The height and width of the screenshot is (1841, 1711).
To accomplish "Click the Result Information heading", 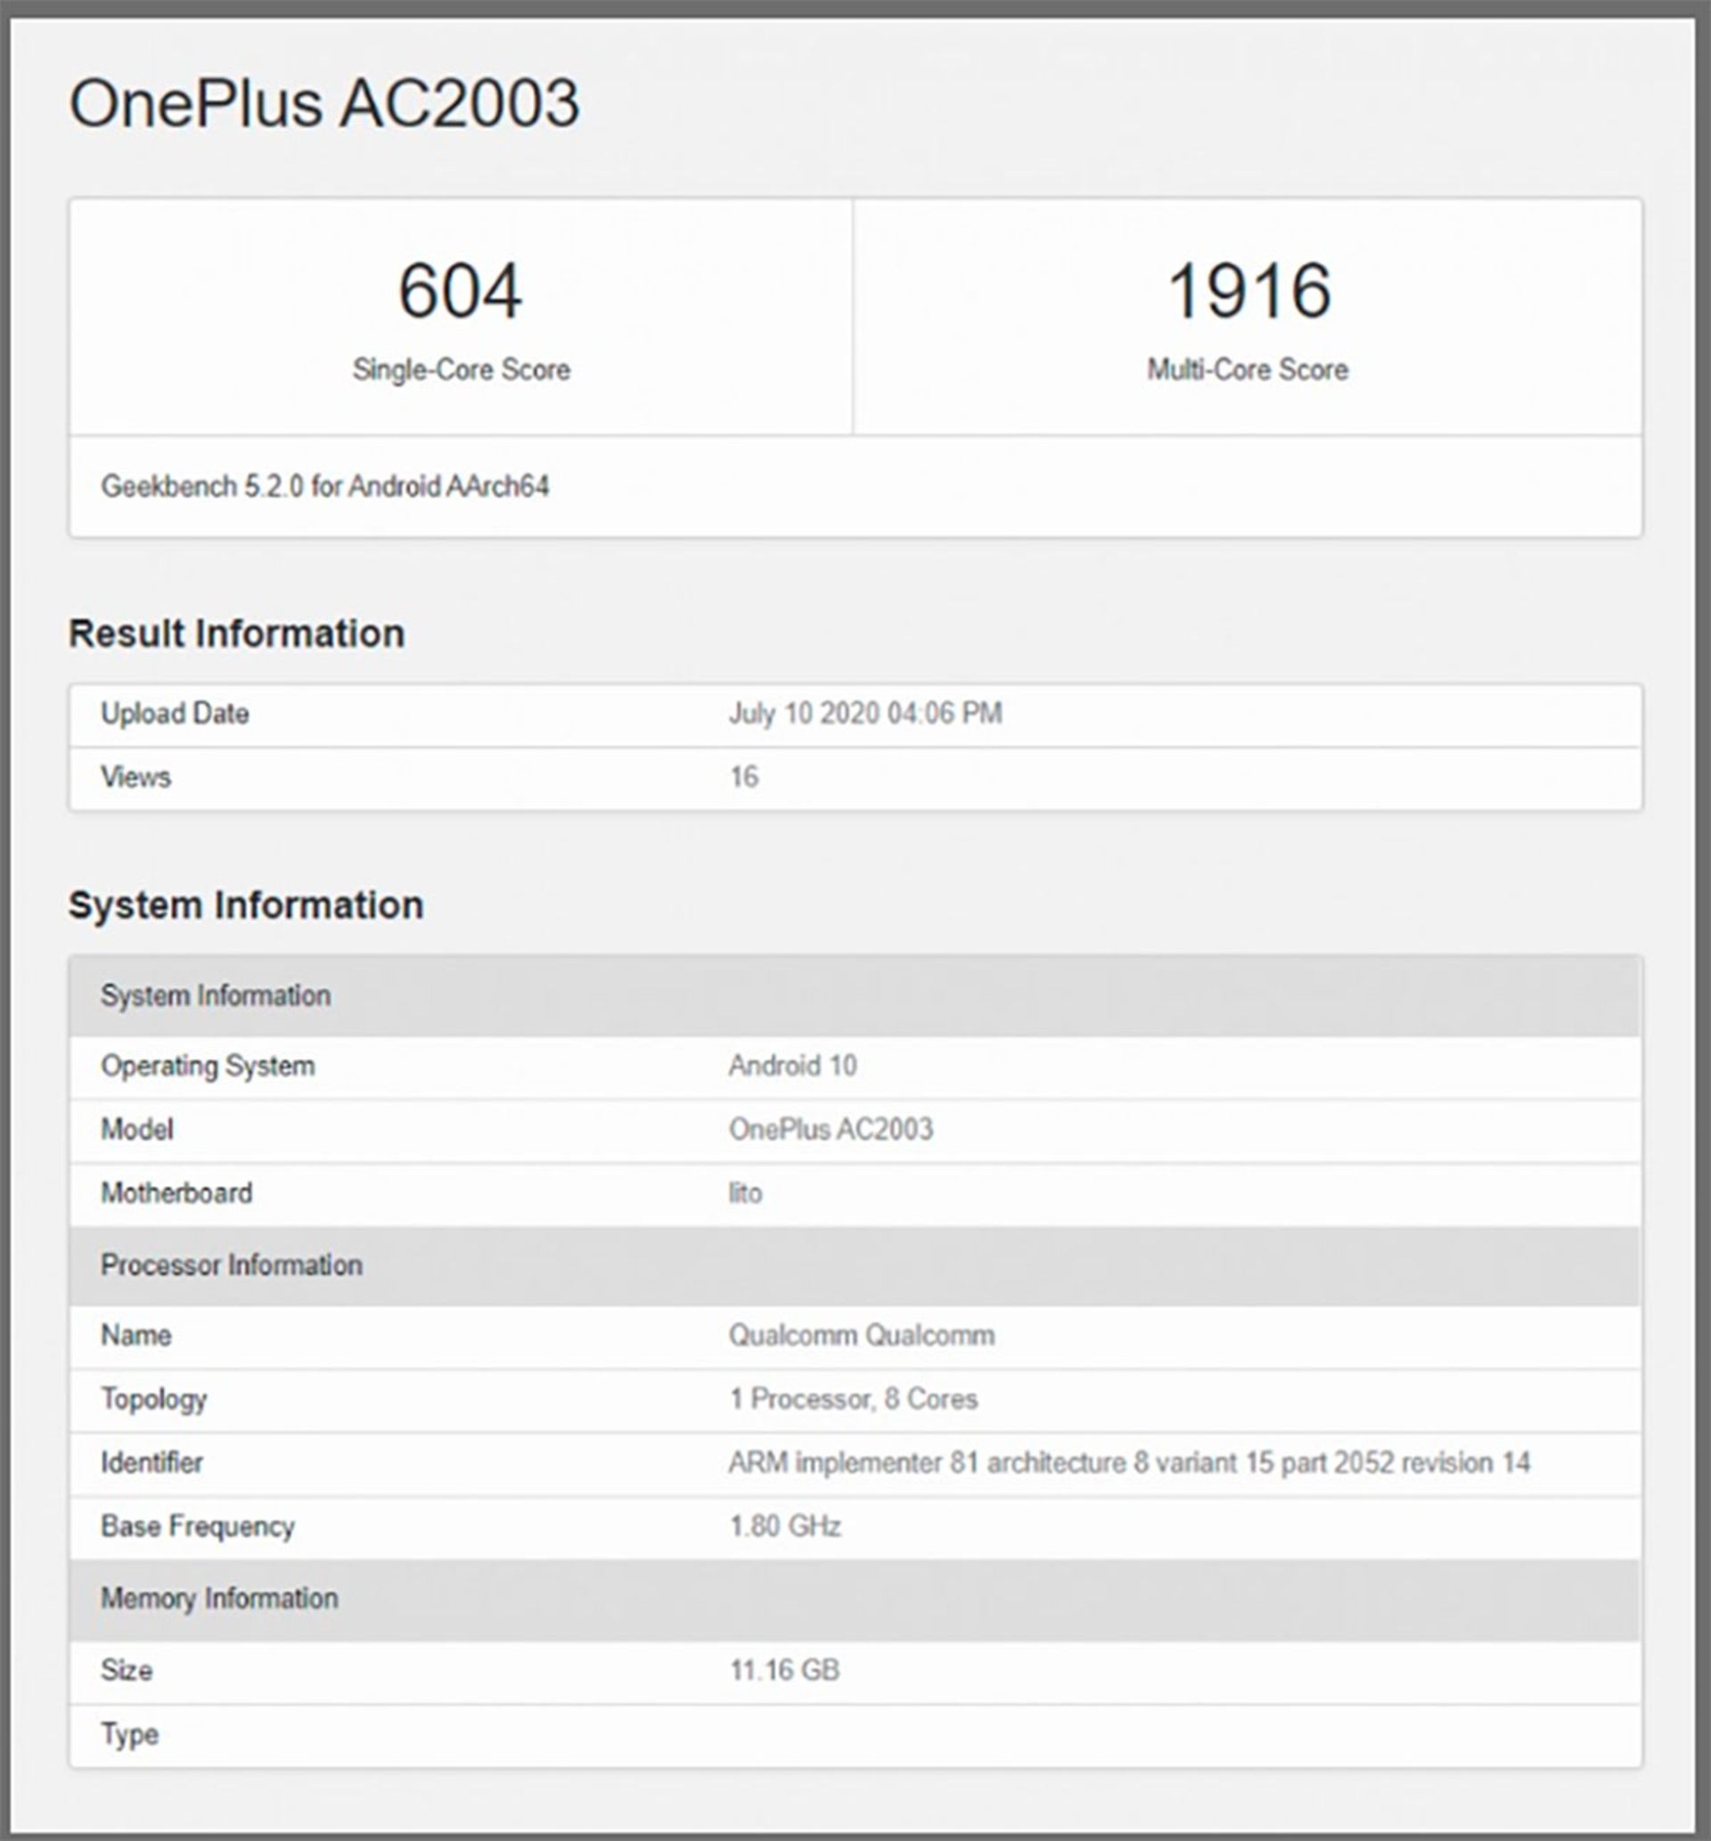I will pos(237,634).
